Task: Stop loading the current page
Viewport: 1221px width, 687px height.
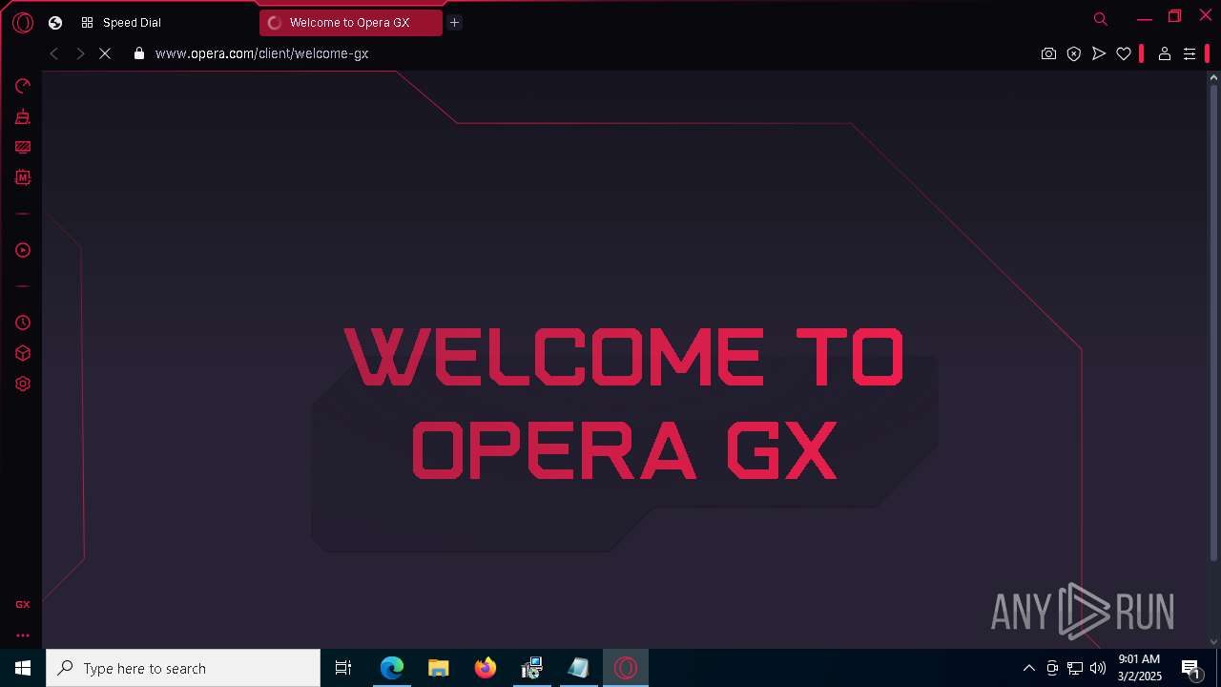Action: pyautogui.click(x=106, y=54)
